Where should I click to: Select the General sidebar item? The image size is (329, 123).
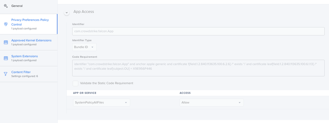coord(29,6)
